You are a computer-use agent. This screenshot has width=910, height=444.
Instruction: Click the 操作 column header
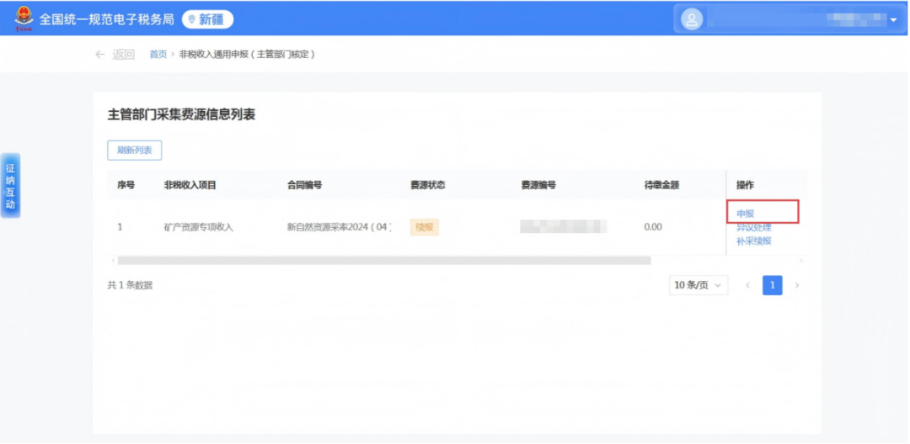pos(745,185)
